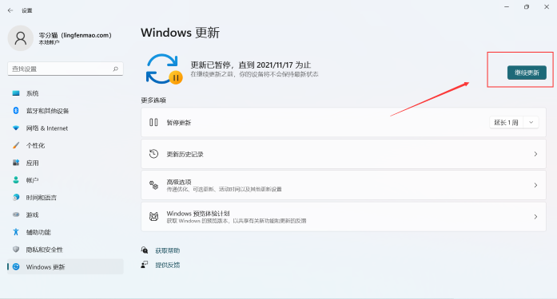This screenshot has width=557, height=299.
Task: Expand 更新历史记录 with its chevron
Action: tap(535, 154)
